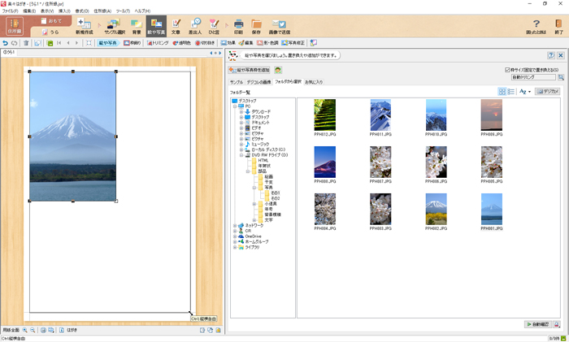Switch to the サンプル tab
This screenshot has height=342, width=569.
(x=236, y=82)
